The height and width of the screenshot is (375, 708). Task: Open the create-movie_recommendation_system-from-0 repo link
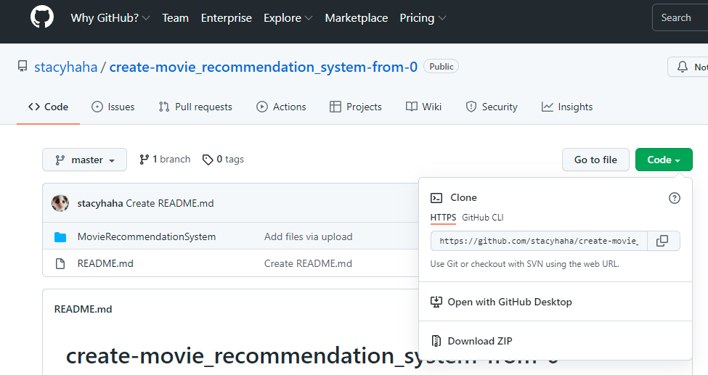[264, 67]
